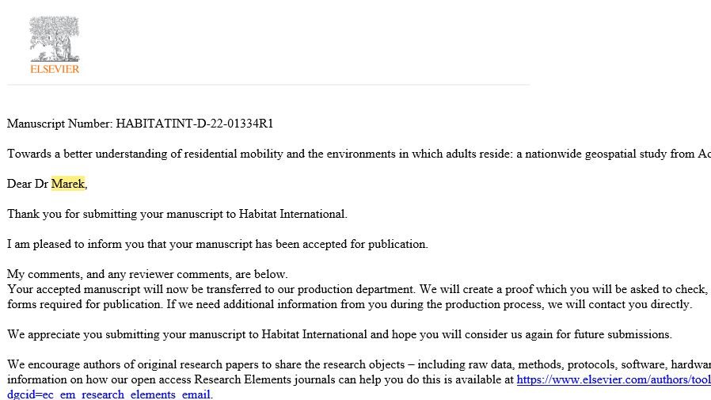
Task: Open the dgcid=ec_em_research_elements_email link continuation
Action: [x=109, y=394]
